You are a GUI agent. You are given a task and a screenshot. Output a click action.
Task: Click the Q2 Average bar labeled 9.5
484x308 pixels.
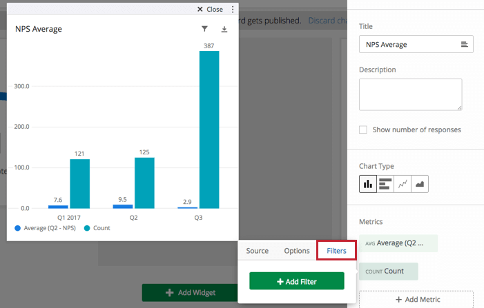coord(123,206)
